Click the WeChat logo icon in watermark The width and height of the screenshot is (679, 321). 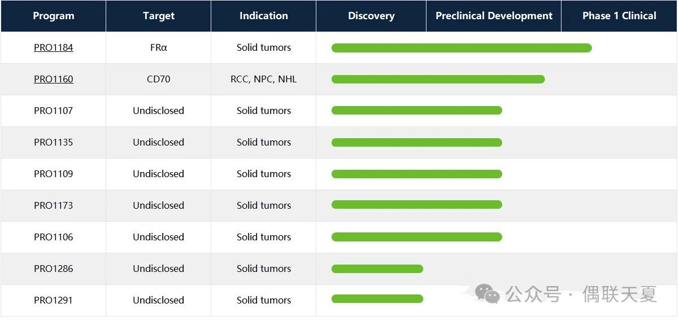pyautogui.click(x=487, y=293)
